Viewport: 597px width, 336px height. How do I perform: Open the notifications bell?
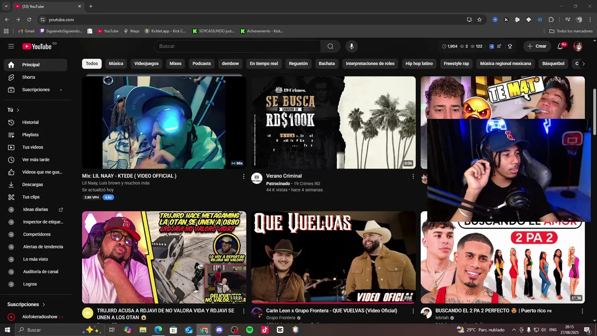(560, 46)
